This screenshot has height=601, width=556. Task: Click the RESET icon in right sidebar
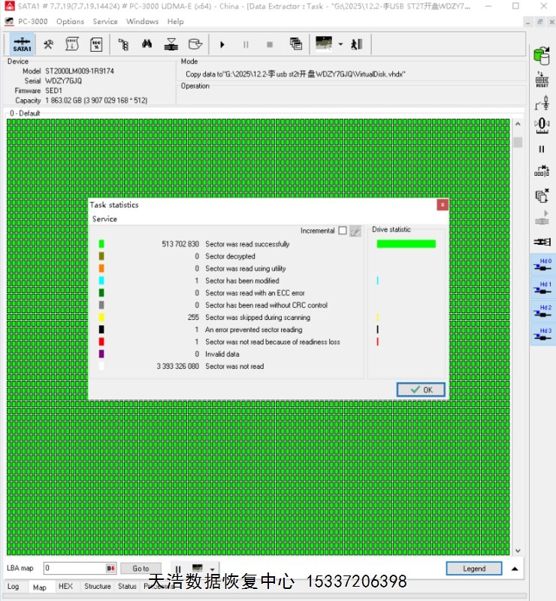(541, 81)
